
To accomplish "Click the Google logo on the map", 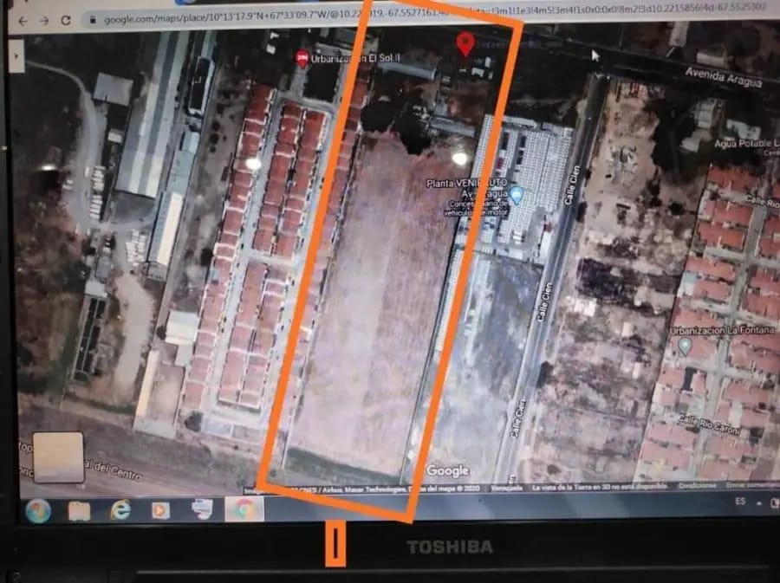I will pyautogui.click(x=446, y=471).
